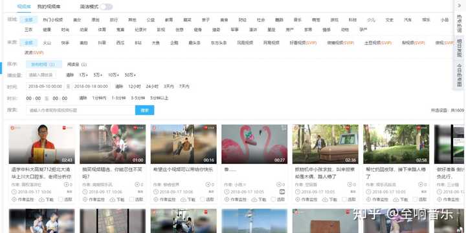Click the download cloud icon on the 02:43 video card
Screen dimensions: 466x233
click(x=41, y=199)
